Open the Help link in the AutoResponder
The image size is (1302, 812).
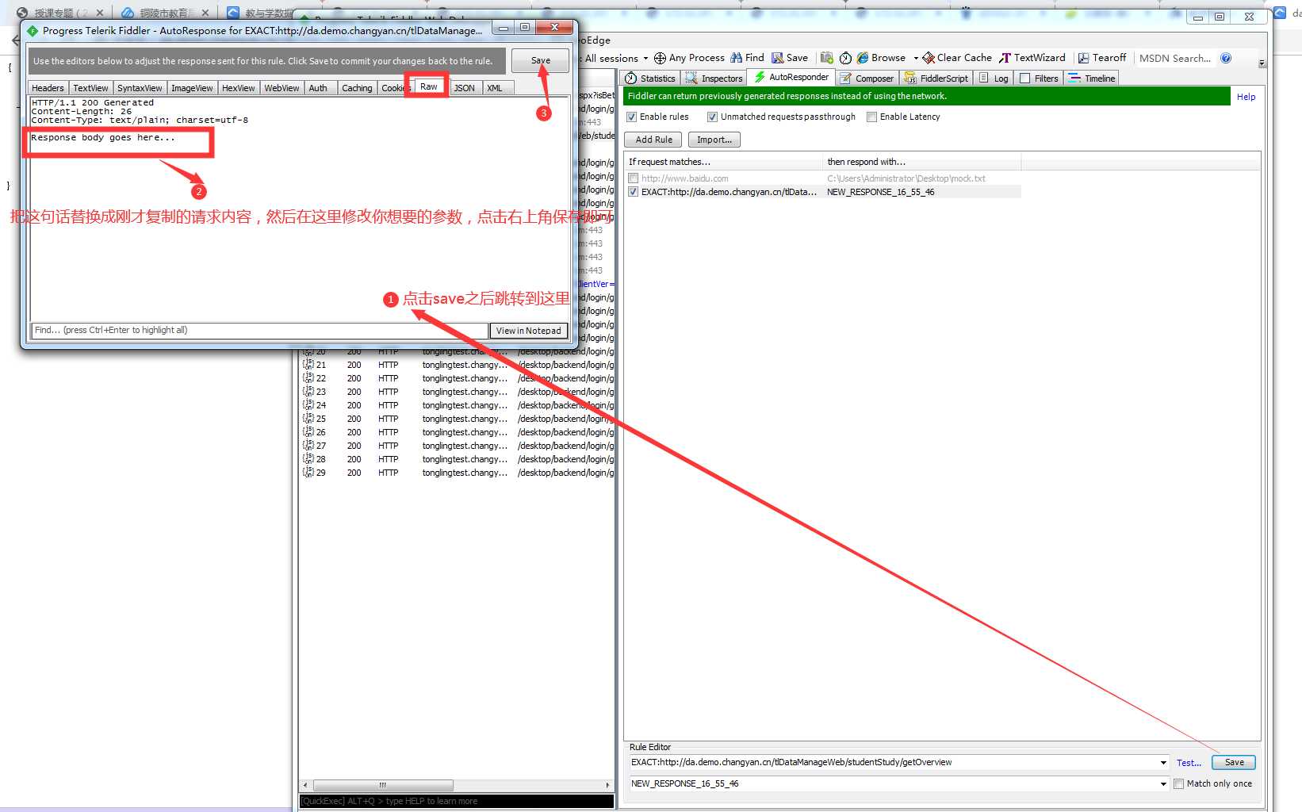1246,97
